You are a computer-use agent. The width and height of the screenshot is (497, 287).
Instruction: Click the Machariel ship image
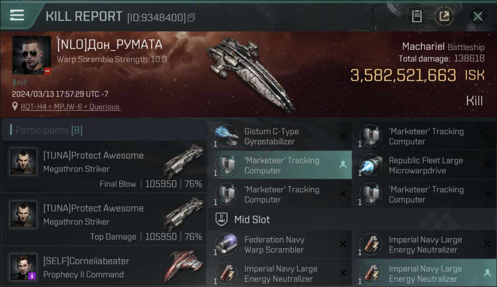pyautogui.click(x=250, y=74)
